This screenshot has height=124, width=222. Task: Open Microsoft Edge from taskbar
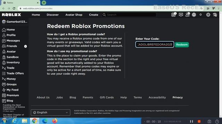pyautogui.click(x=45, y=121)
